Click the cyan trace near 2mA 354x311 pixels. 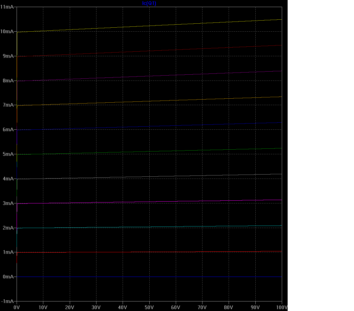click(149, 227)
